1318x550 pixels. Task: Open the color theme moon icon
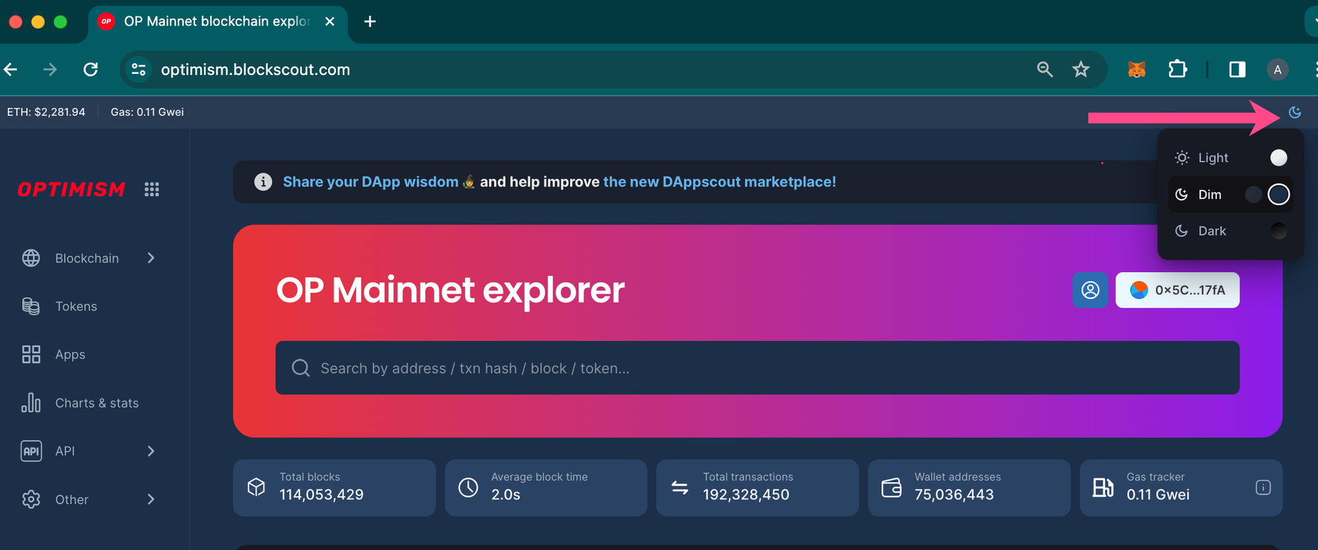(x=1294, y=112)
